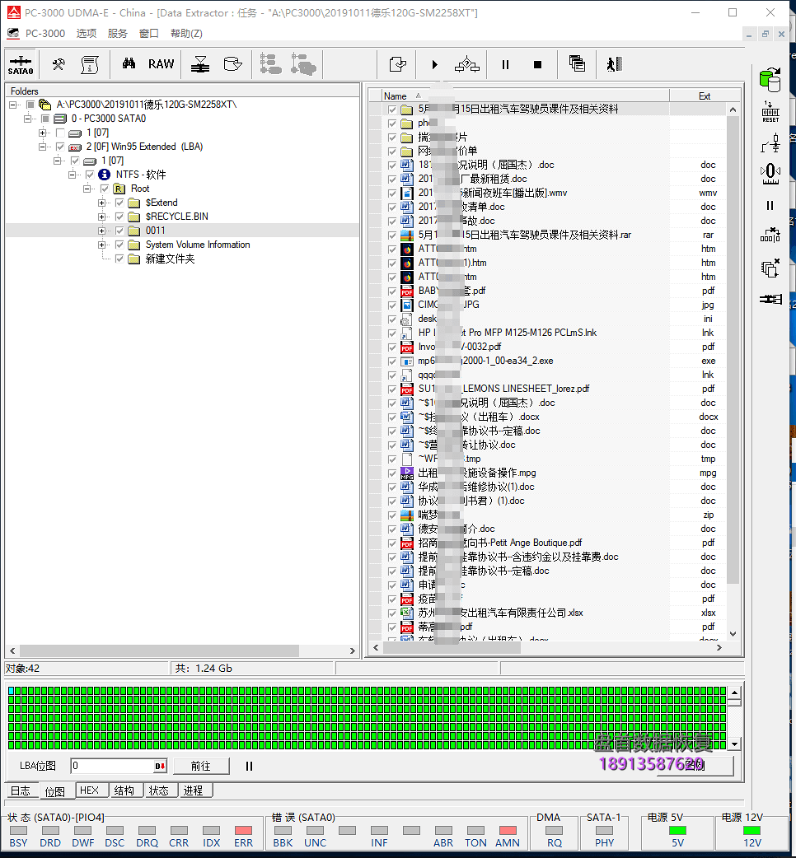The width and height of the screenshot is (796, 858).
Task: Pause the task from the top toolbar
Action: tap(505, 64)
